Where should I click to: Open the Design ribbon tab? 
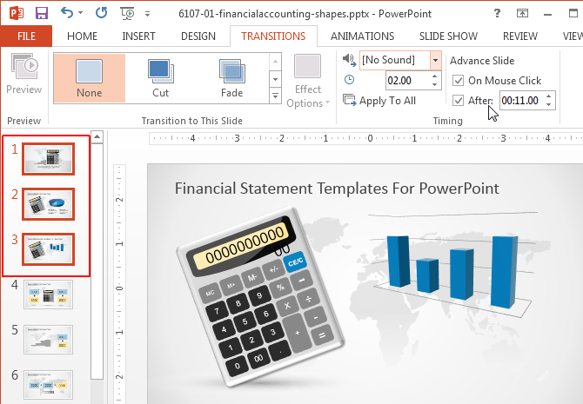(x=198, y=36)
